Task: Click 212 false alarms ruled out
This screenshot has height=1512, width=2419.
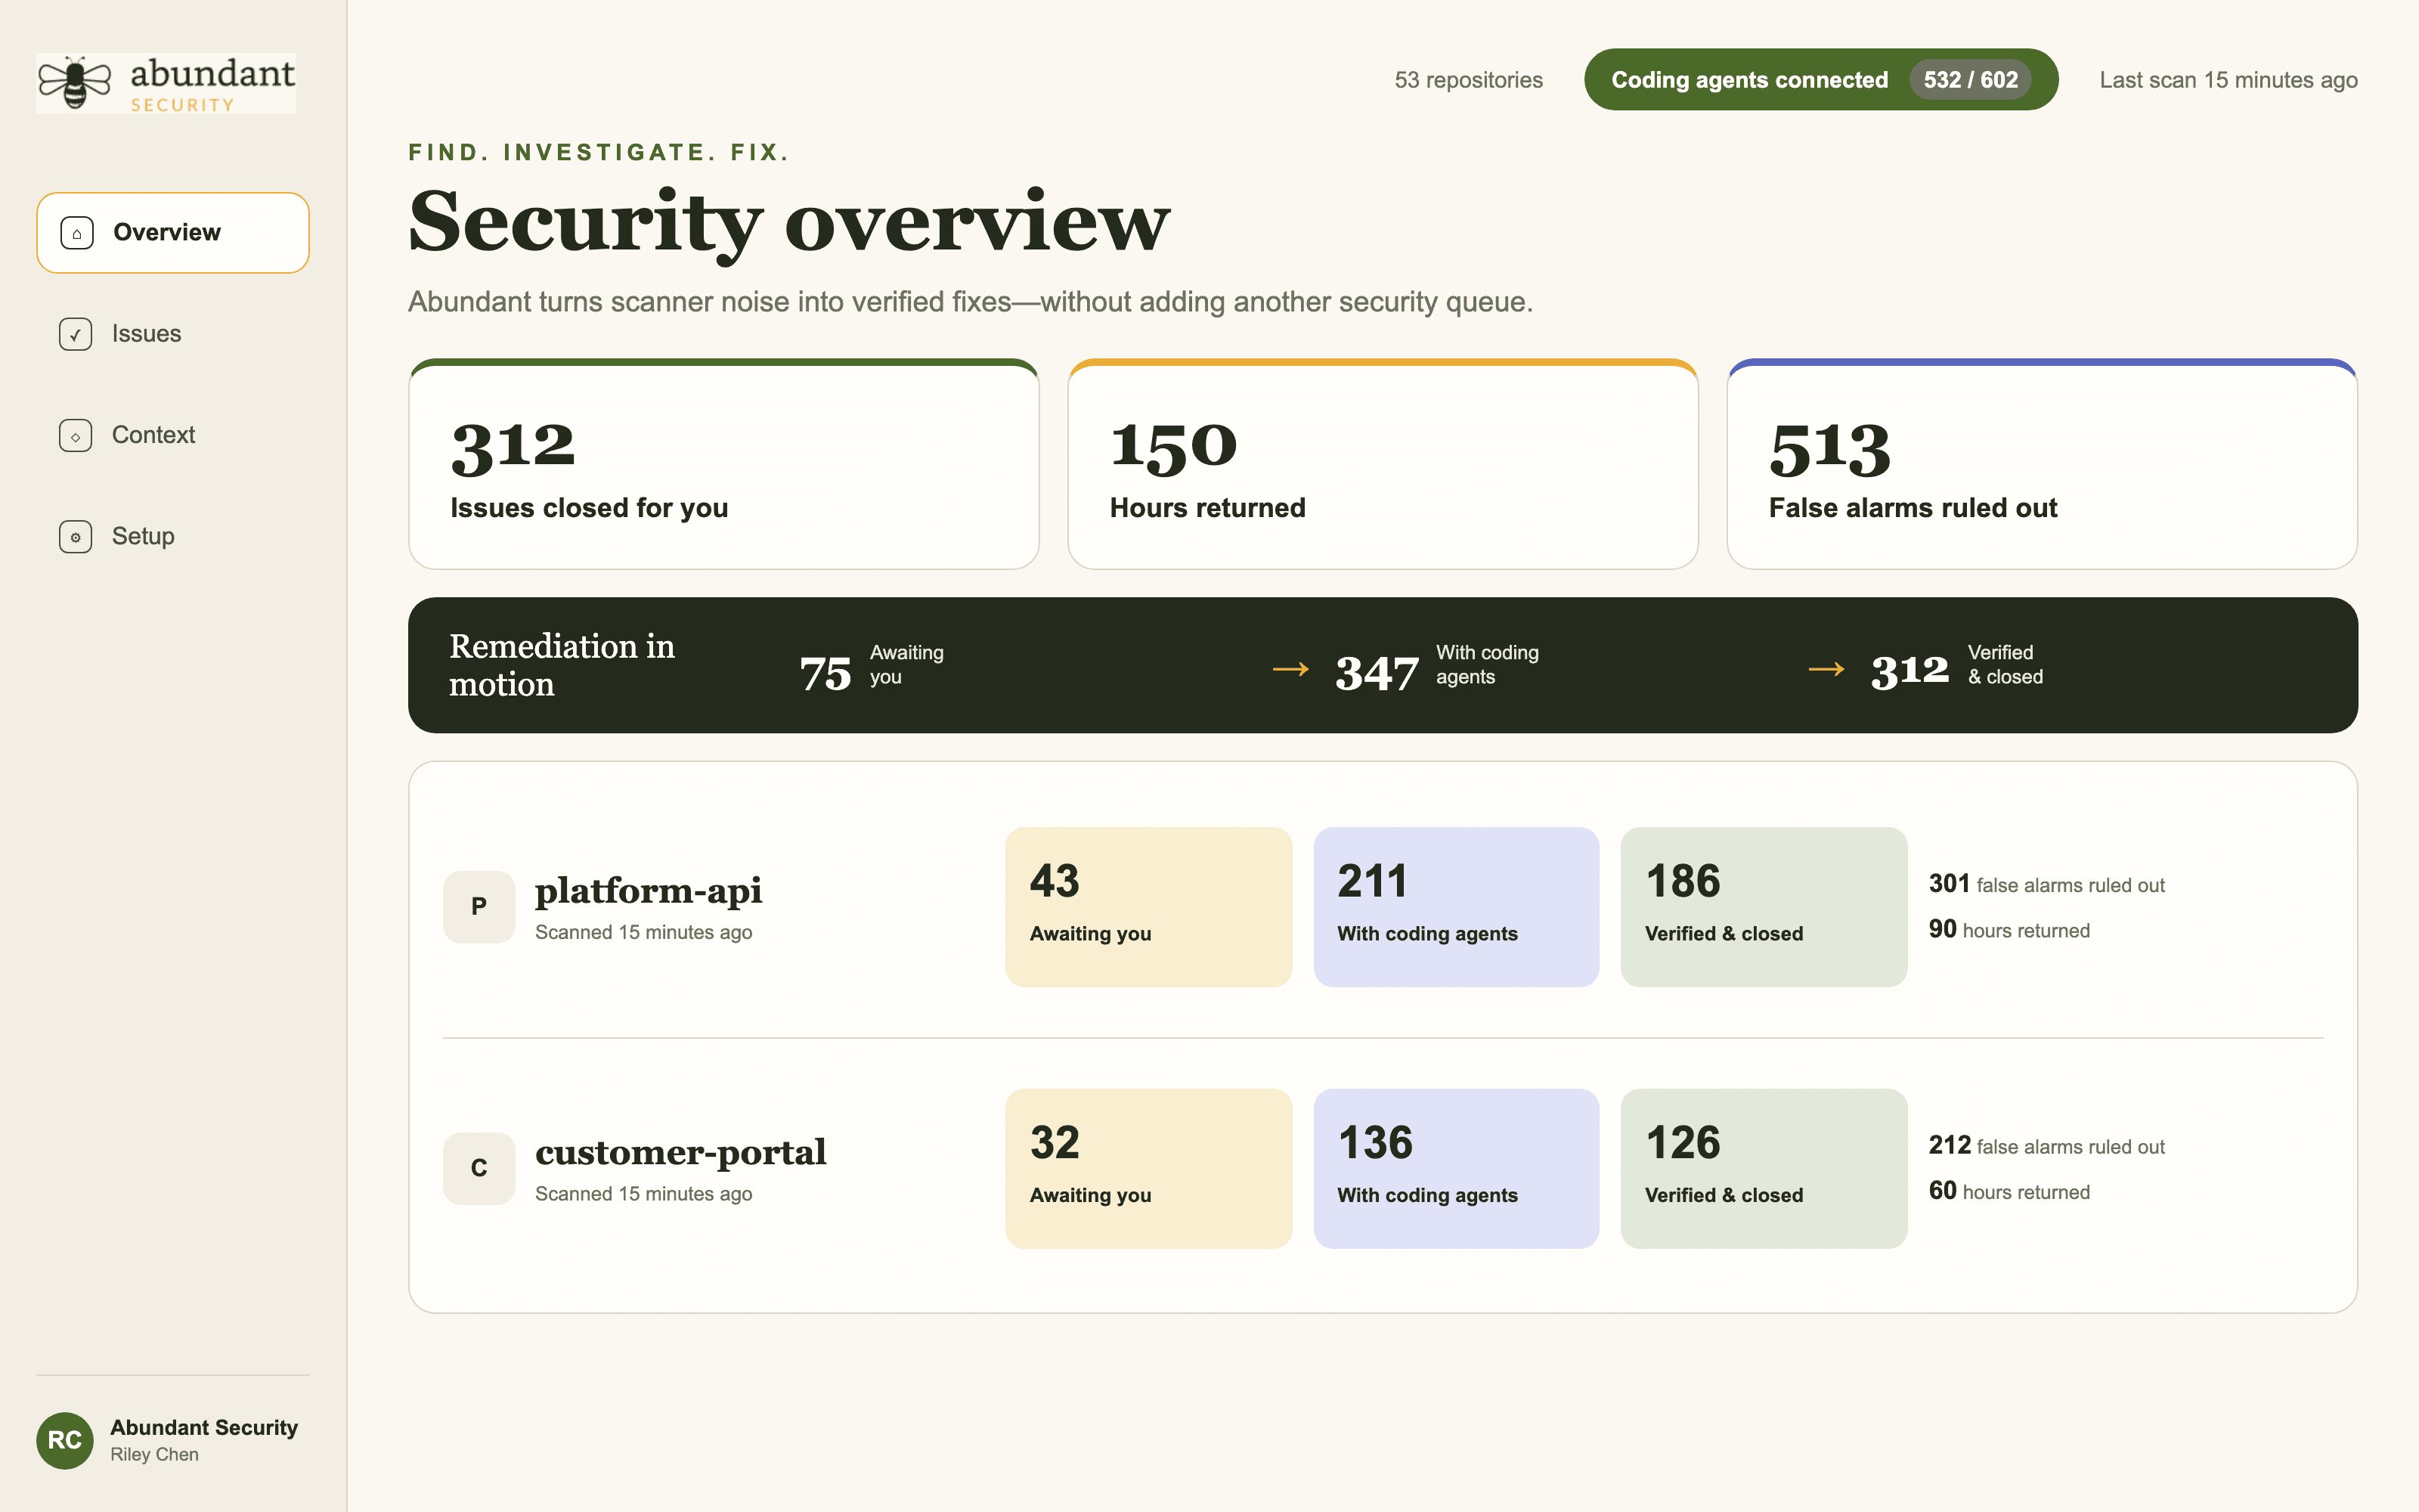Action: (x=2046, y=1146)
